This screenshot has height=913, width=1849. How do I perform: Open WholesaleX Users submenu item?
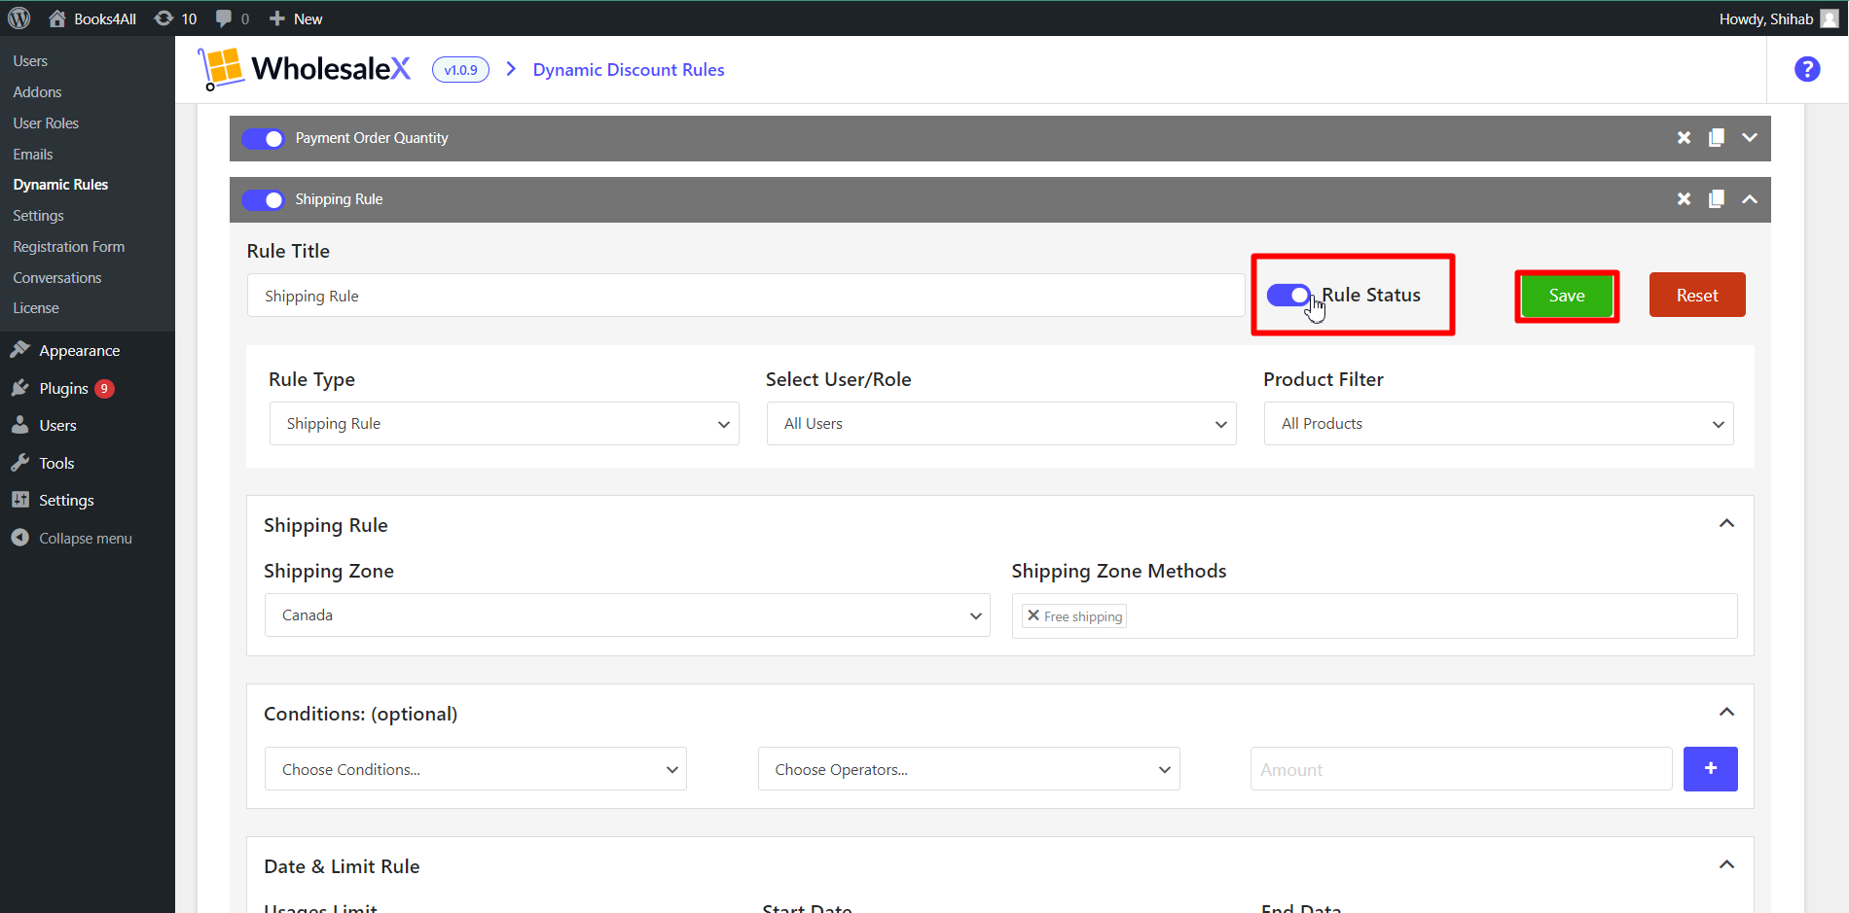tap(30, 61)
